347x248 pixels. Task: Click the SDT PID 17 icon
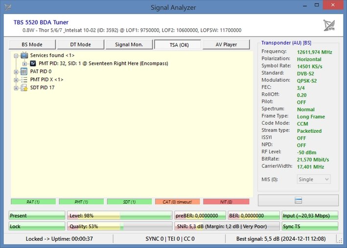click(x=24, y=87)
